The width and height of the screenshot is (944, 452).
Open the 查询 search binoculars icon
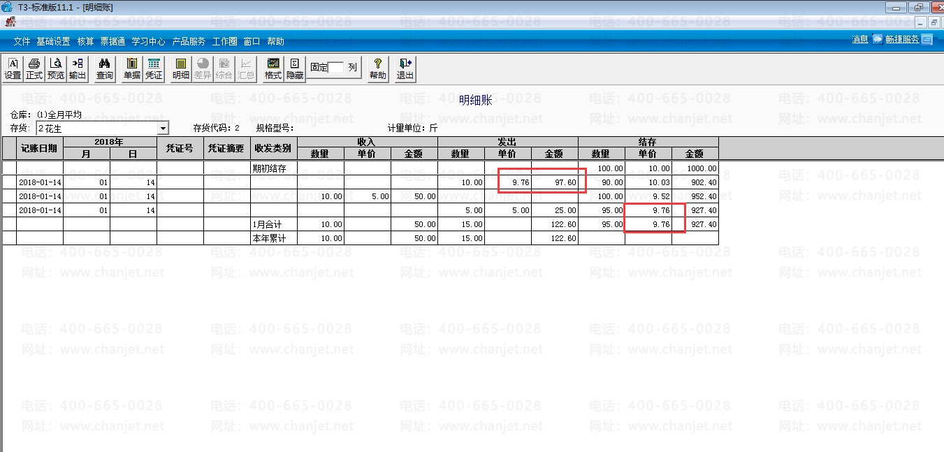[x=105, y=68]
